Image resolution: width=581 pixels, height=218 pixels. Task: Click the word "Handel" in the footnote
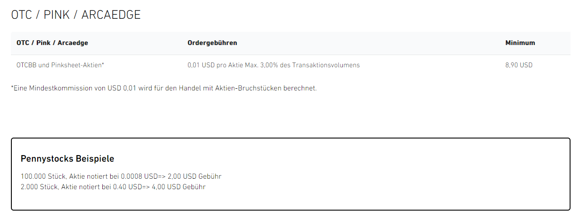point(189,88)
